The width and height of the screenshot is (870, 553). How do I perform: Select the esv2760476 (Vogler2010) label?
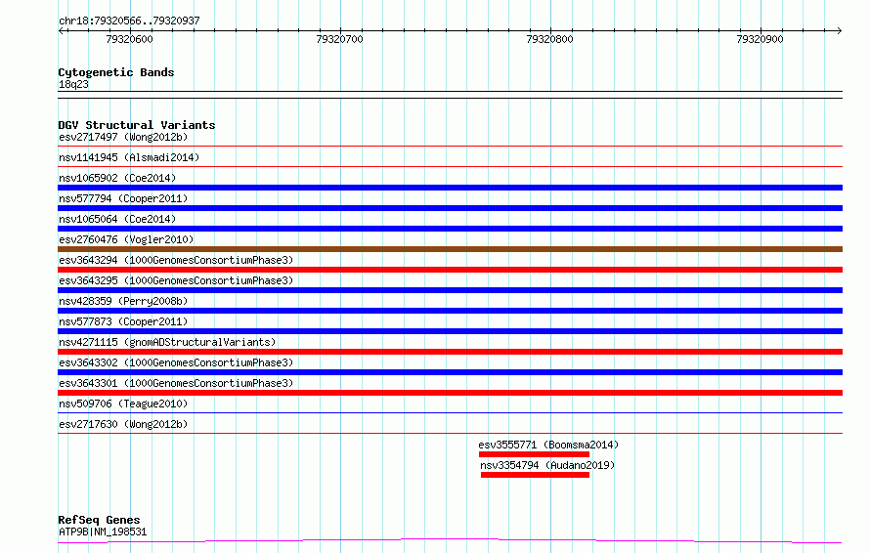point(126,239)
